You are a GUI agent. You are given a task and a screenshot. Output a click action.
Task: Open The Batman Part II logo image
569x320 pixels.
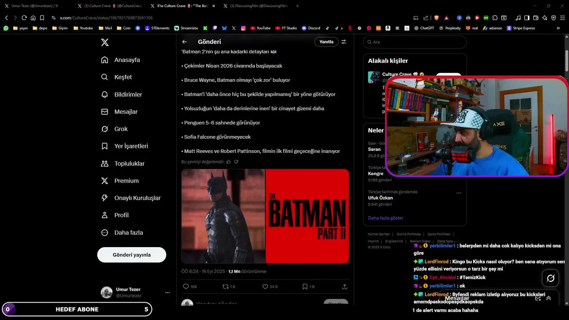[307, 216]
